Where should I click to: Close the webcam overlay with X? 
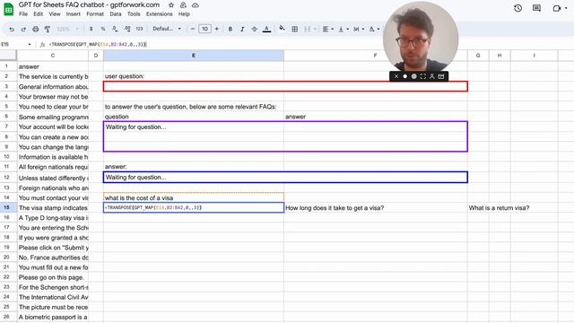396,76
